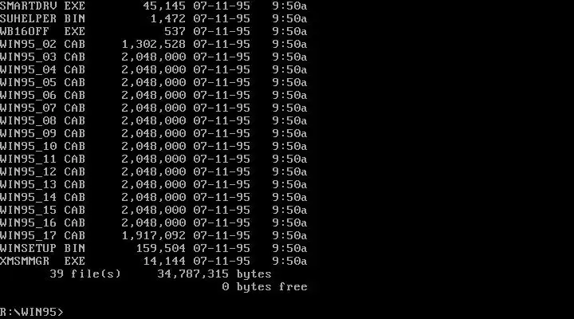Viewport: 574px width, 319px height.
Task: Select the WINSETUP BIN file entry
Action: (153, 248)
